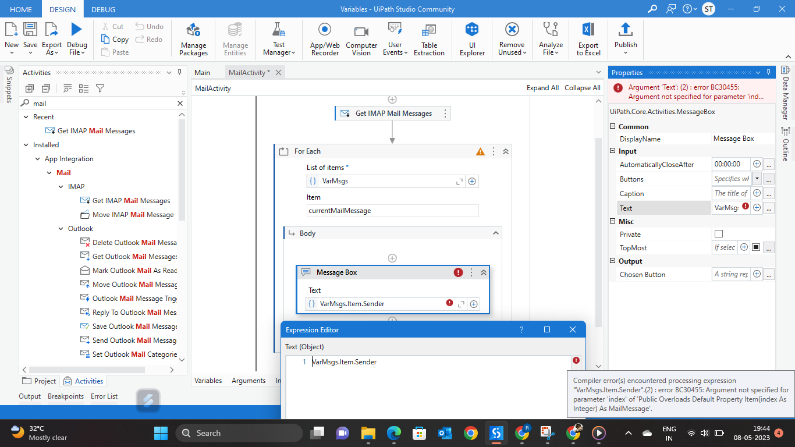Collapse the Outlook tree node

tap(61, 229)
